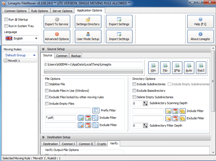This screenshot has height=161, width=216.
Task: Switch to Rule Options tab
Action: click(x=40, y=11)
